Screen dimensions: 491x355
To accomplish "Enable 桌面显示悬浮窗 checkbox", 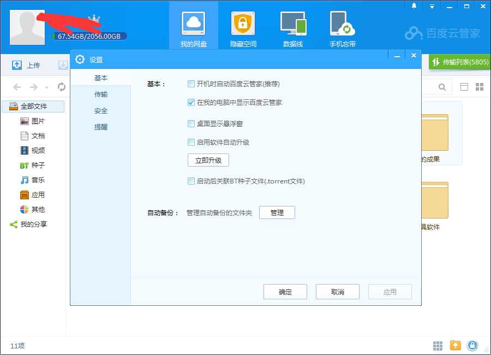I will click(x=191, y=123).
